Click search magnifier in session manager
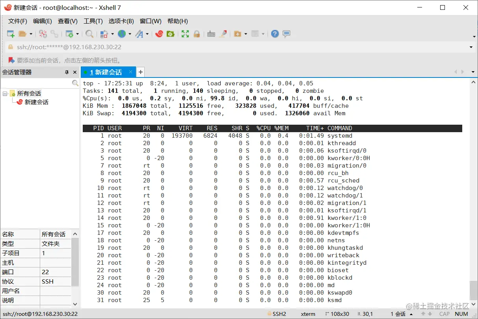The width and height of the screenshot is (478, 319). (75, 83)
